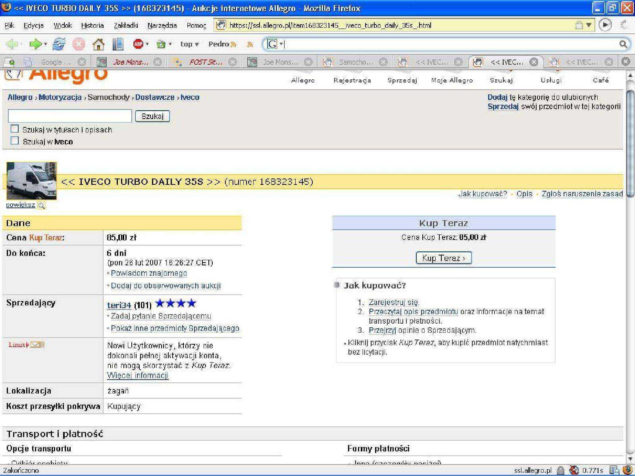Click 'Zarejestruj się' link
Viewport: 635px width, 476px height.
coord(393,302)
